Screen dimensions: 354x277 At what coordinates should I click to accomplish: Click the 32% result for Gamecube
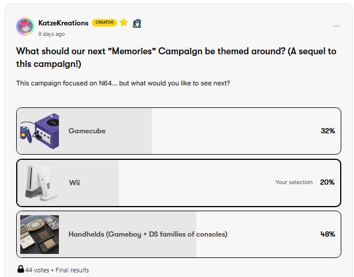327,131
